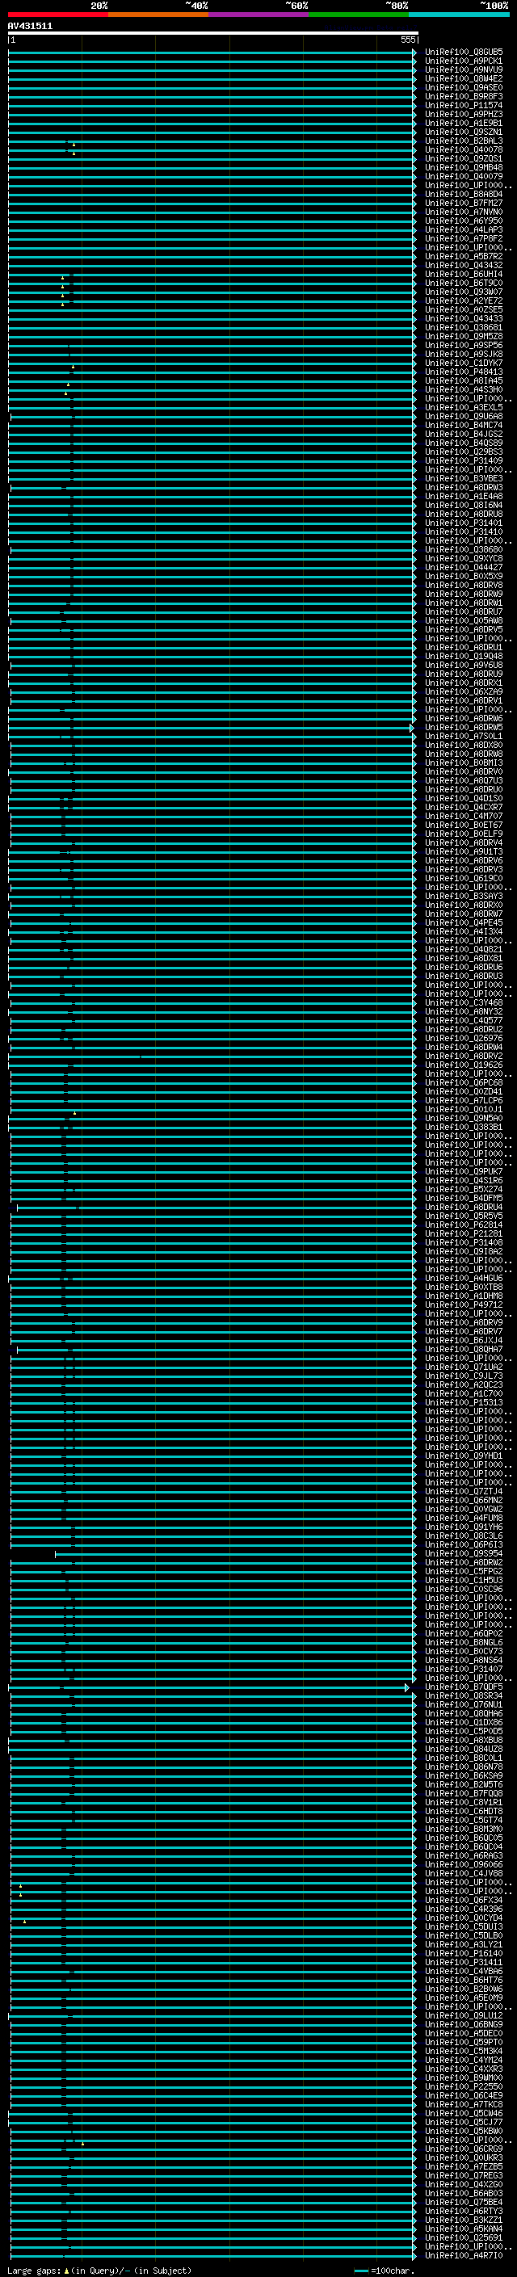The height and width of the screenshot is (2277, 517).
Task: Select the UniRef100_Q43432 label
Action: pos(464,265)
